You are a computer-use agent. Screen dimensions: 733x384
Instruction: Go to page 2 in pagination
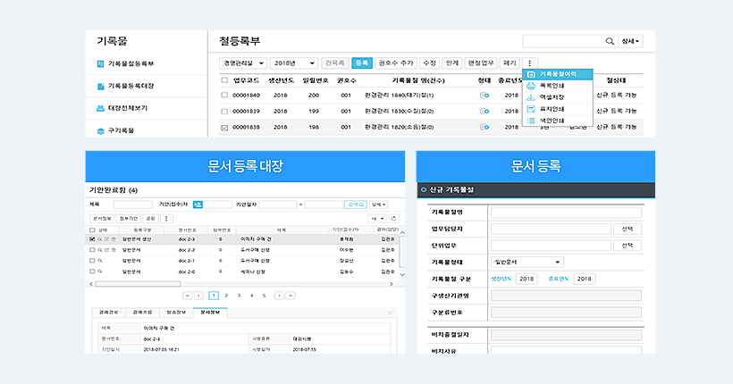click(x=226, y=296)
